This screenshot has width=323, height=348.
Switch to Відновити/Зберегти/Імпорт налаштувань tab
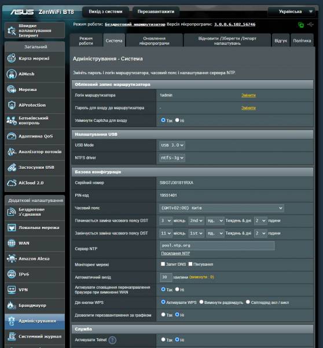[x=227, y=41]
